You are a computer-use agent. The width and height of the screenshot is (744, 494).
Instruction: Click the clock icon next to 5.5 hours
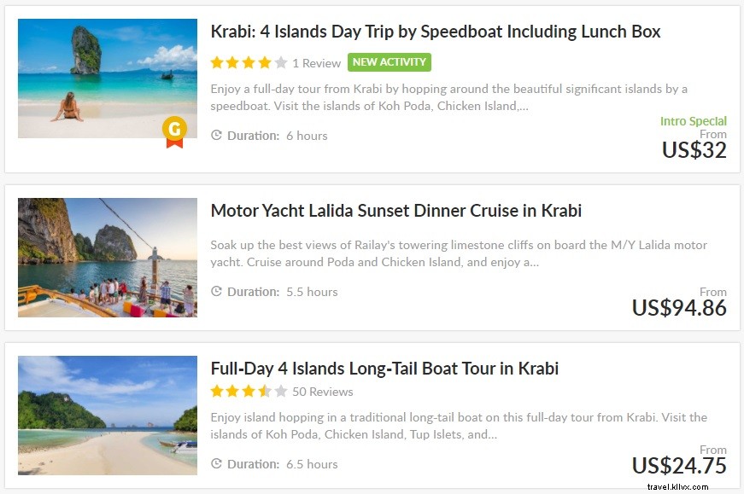(x=217, y=292)
